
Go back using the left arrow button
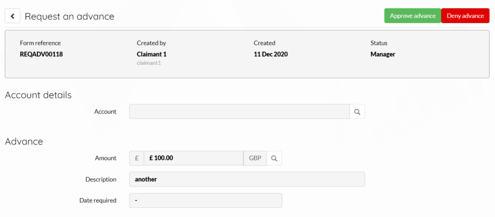pos(13,16)
